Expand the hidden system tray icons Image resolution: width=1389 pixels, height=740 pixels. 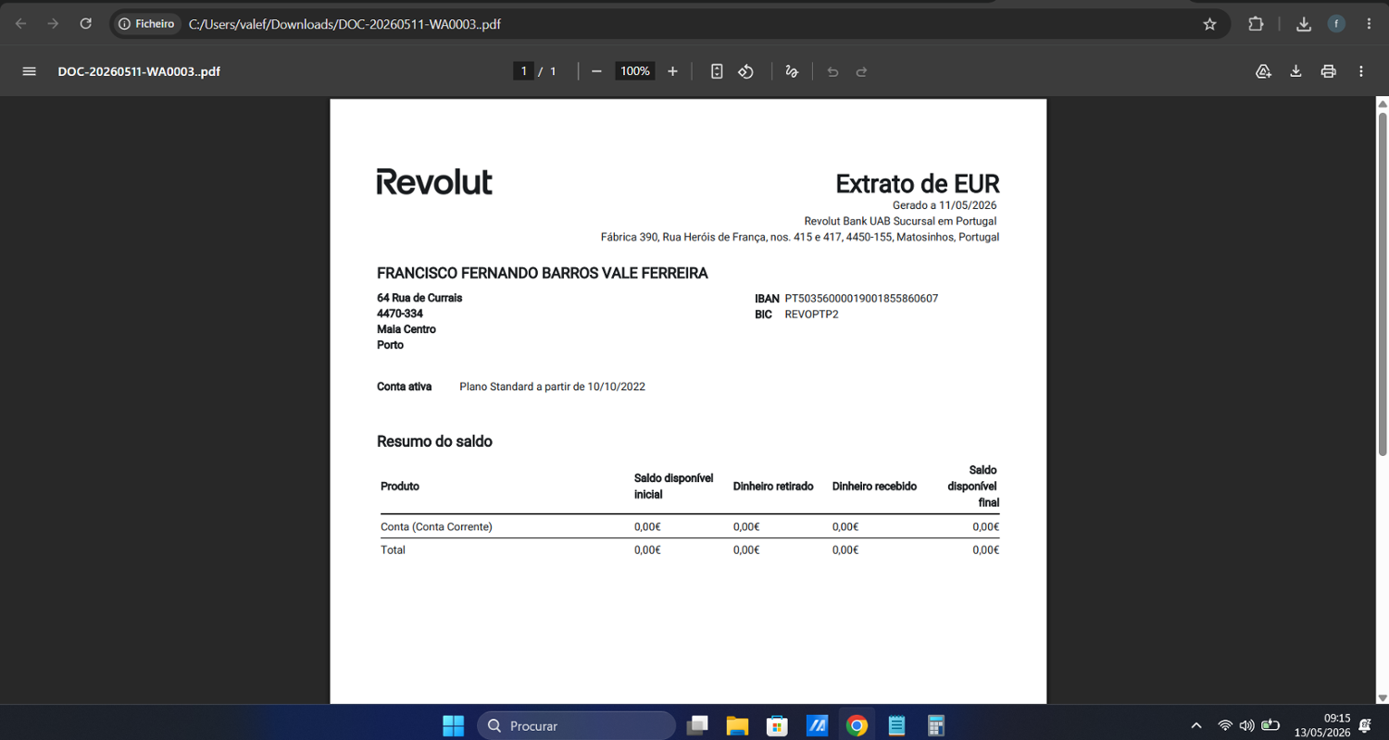tap(1195, 725)
